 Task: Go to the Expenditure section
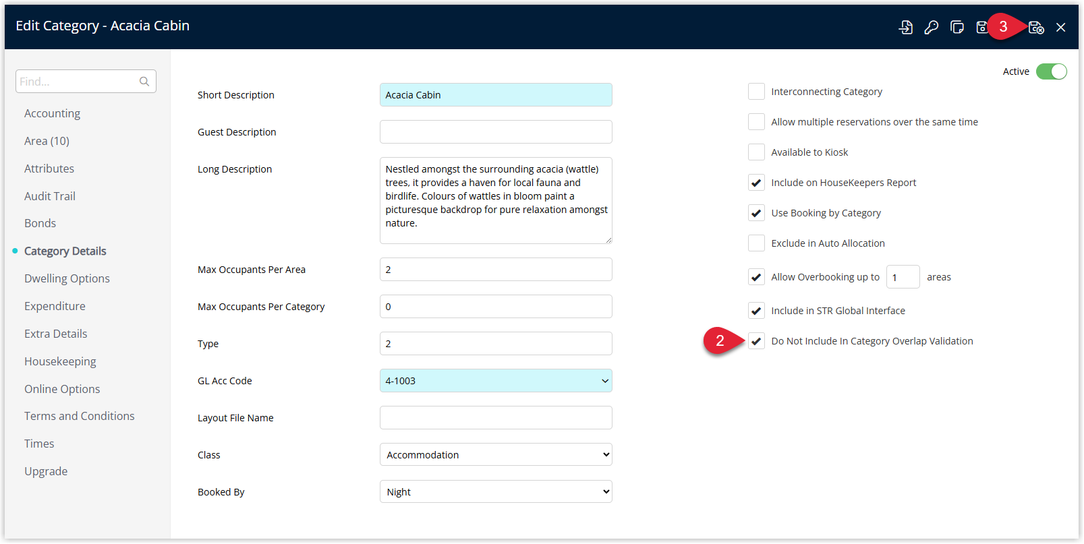pyautogui.click(x=55, y=306)
